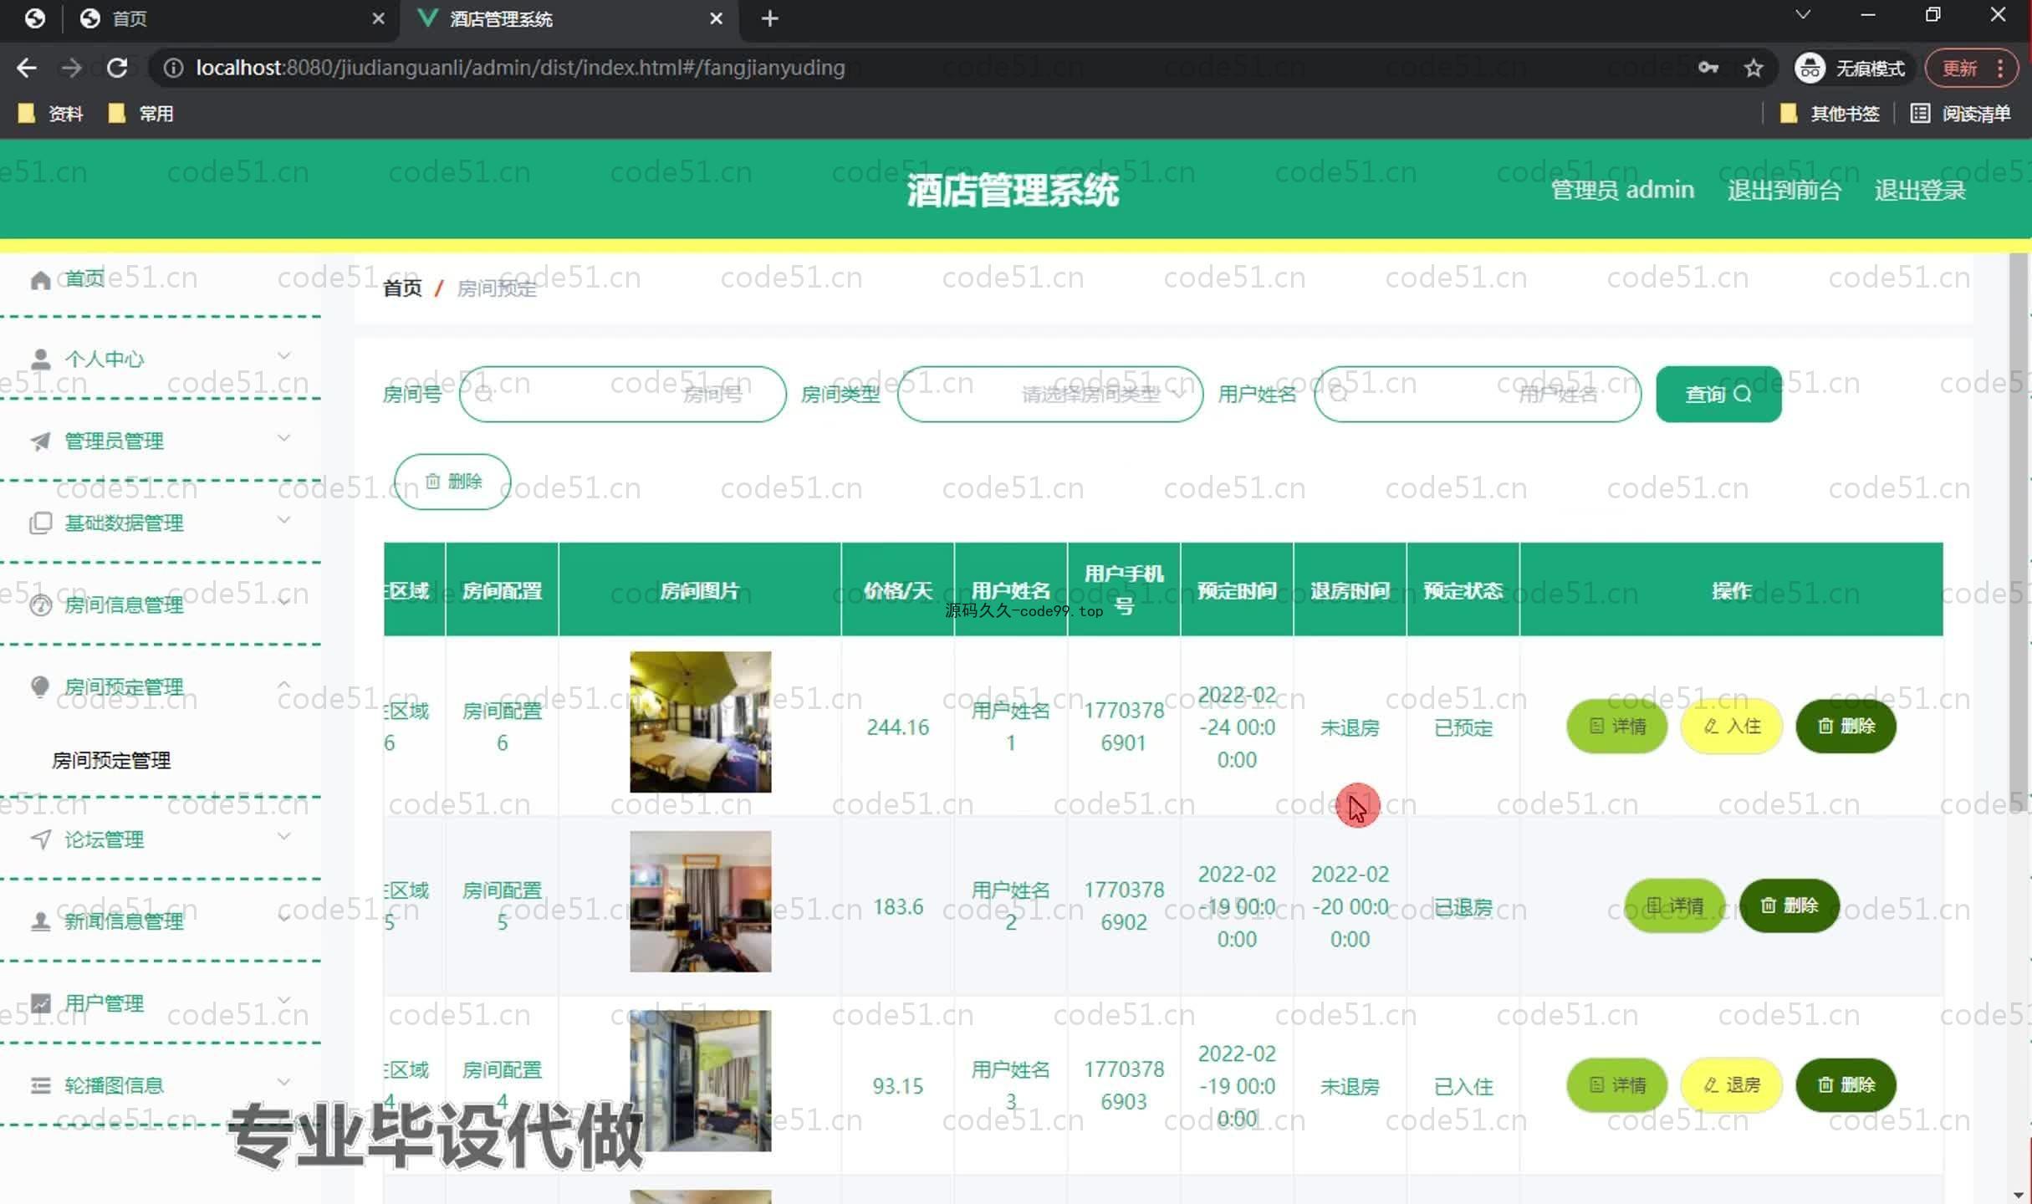Click 房间预定管理 bulb icon

pos(40,687)
